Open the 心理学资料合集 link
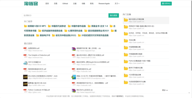 75,31
